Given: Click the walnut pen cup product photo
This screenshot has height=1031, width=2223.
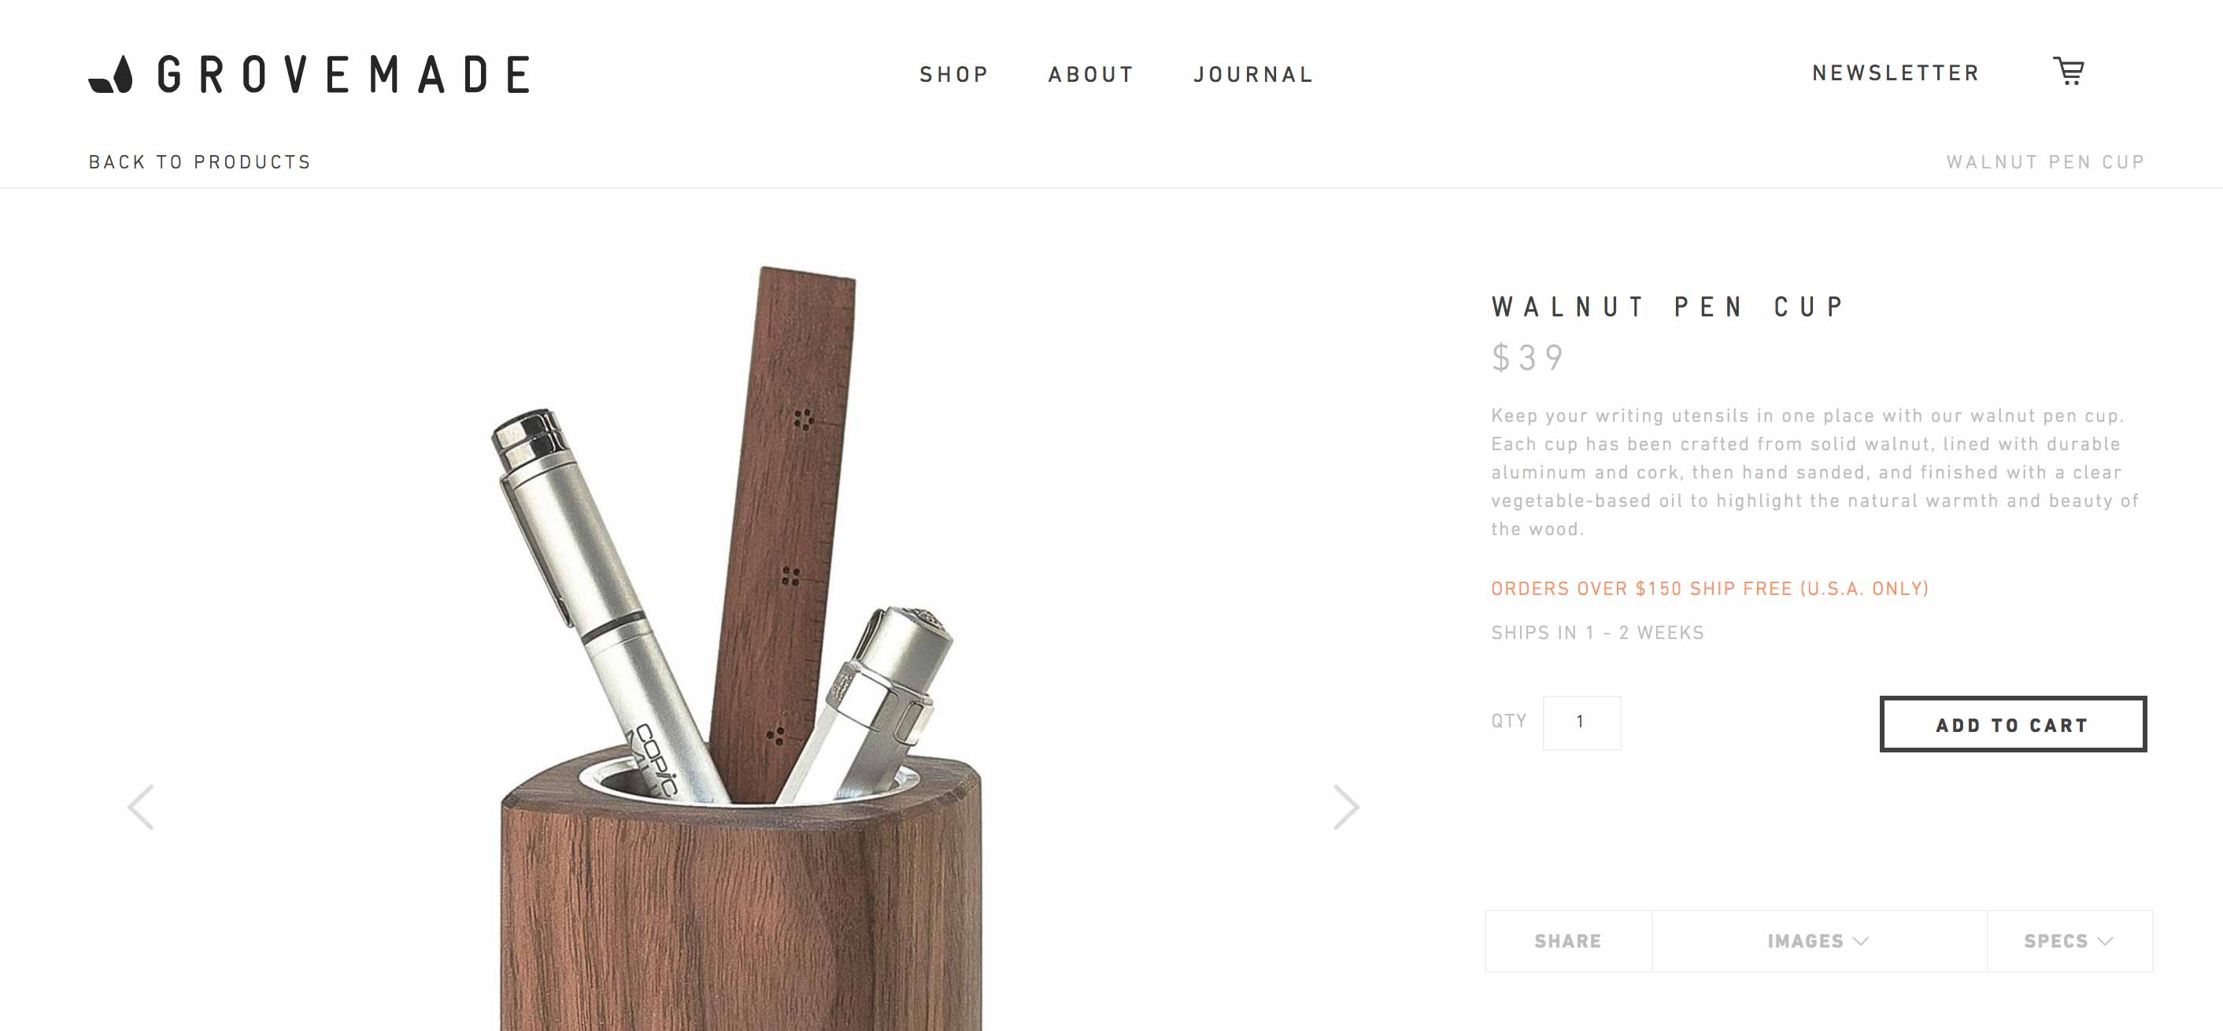Looking at the screenshot, I should point(741,647).
